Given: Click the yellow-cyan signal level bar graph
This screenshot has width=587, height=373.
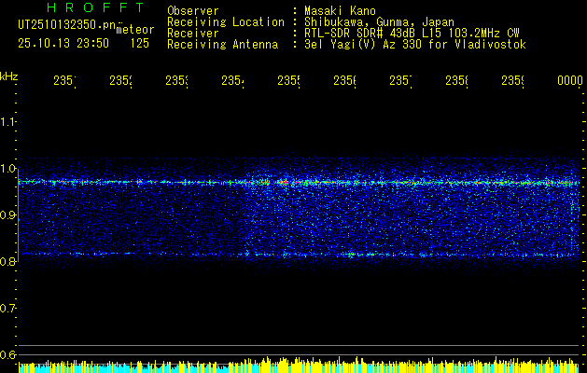Looking at the screenshot, I should (299, 366).
